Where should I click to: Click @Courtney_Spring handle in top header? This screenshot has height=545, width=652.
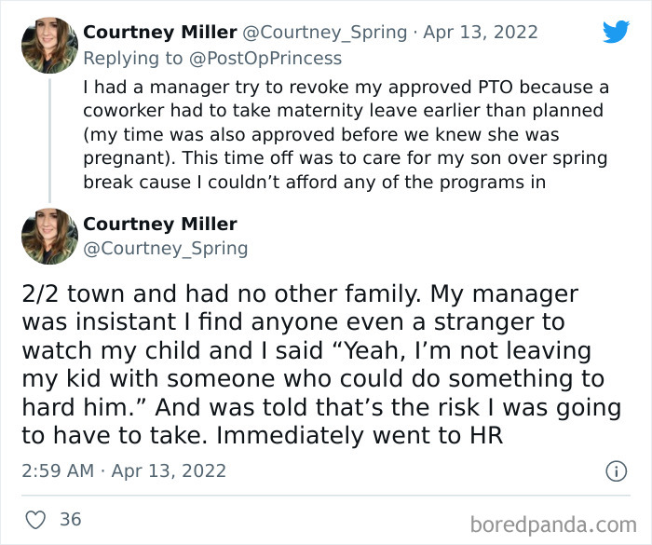(325, 32)
